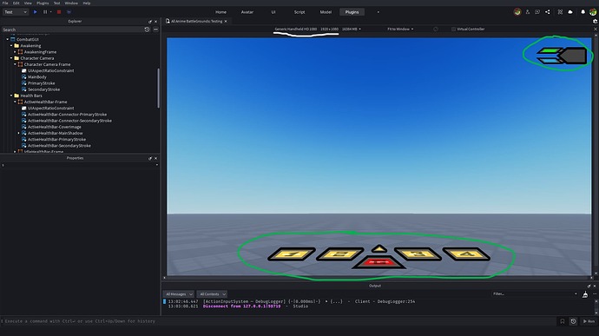Open the Help menu

pyautogui.click(x=87, y=3)
